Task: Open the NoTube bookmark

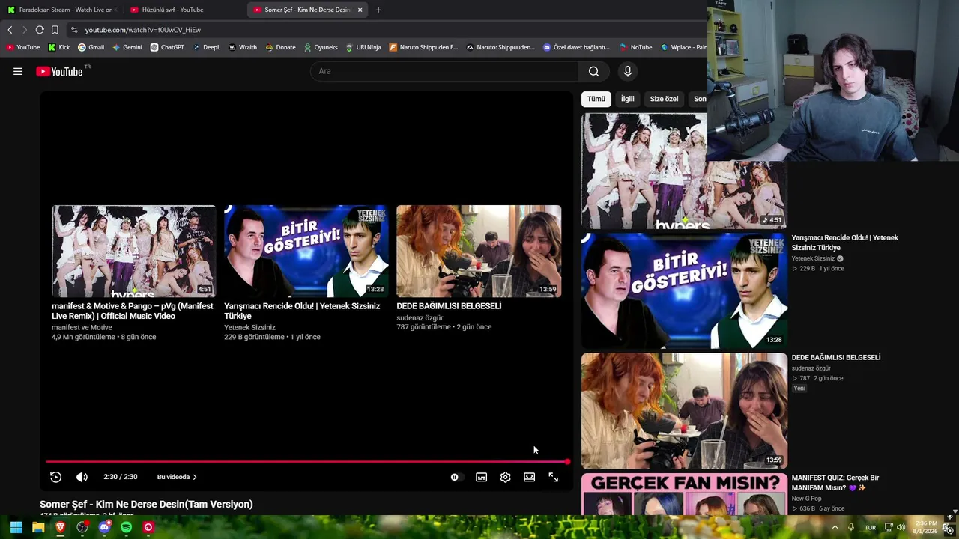Action: point(635,47)
